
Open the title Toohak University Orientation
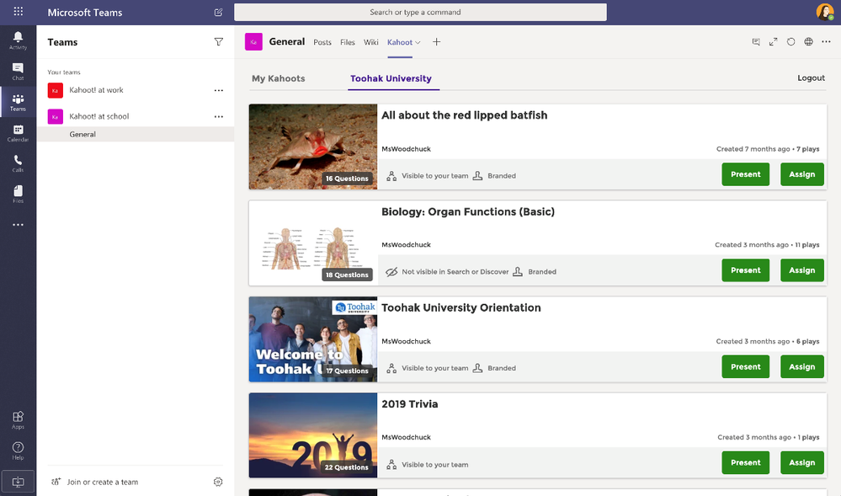[x=461, y=308]
